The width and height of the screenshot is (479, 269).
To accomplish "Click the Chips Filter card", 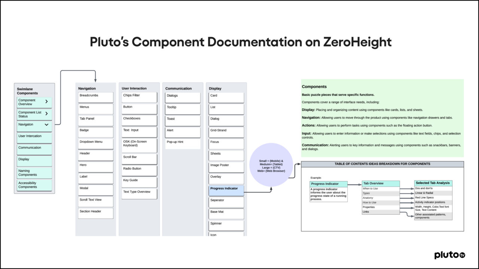I will click(139, 97).
